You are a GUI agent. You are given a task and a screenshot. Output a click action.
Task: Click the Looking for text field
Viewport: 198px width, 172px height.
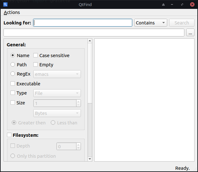(x=82, y=23)
